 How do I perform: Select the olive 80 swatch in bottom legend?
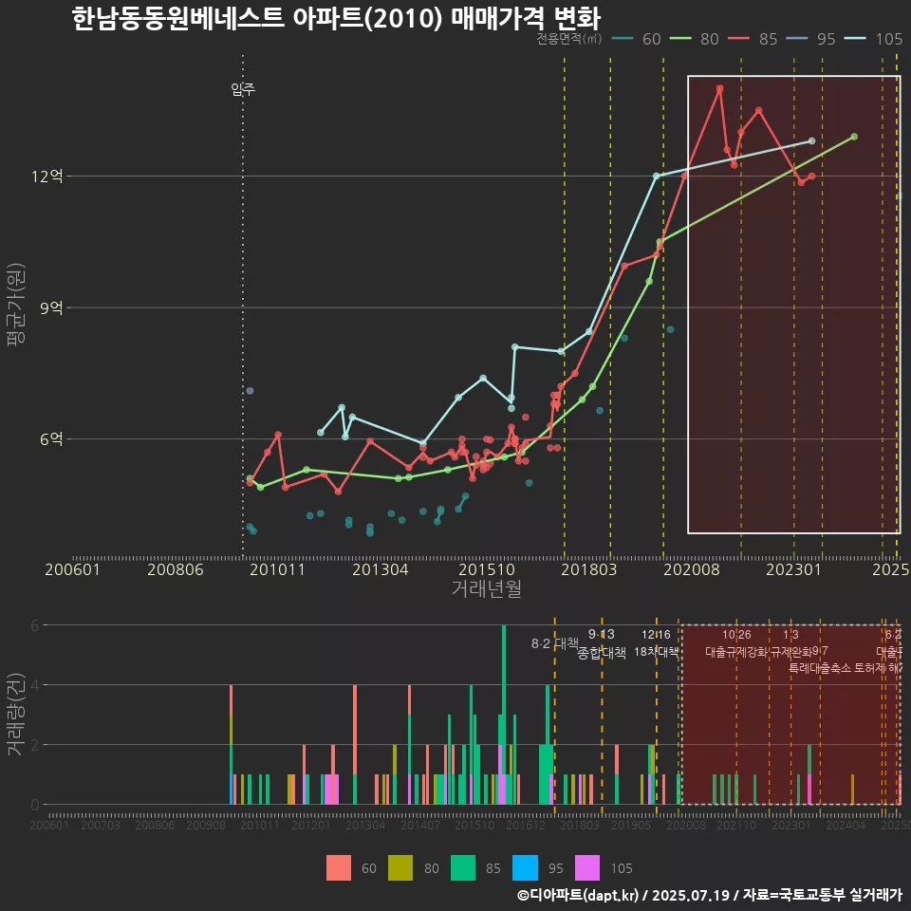click(400, 868)
